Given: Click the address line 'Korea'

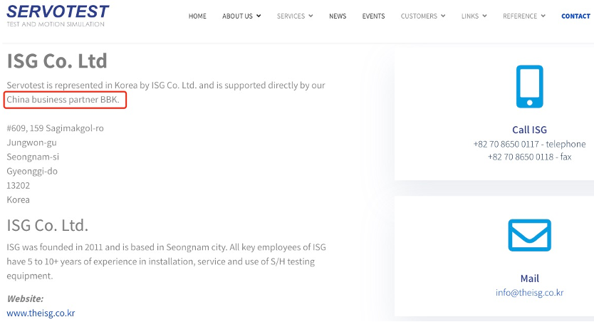Looking at the screenshot, I should (x=19, y=200).
